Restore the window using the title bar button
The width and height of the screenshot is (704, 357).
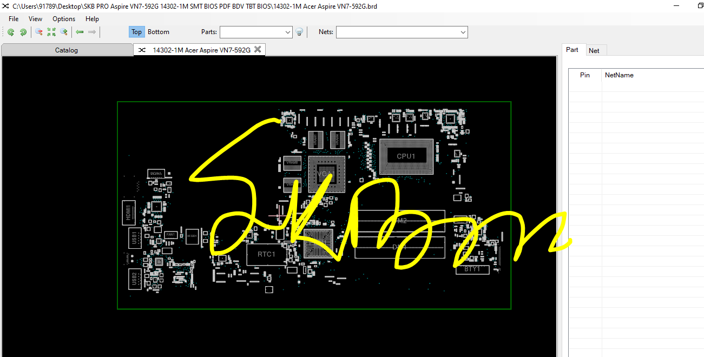[700, 5]
